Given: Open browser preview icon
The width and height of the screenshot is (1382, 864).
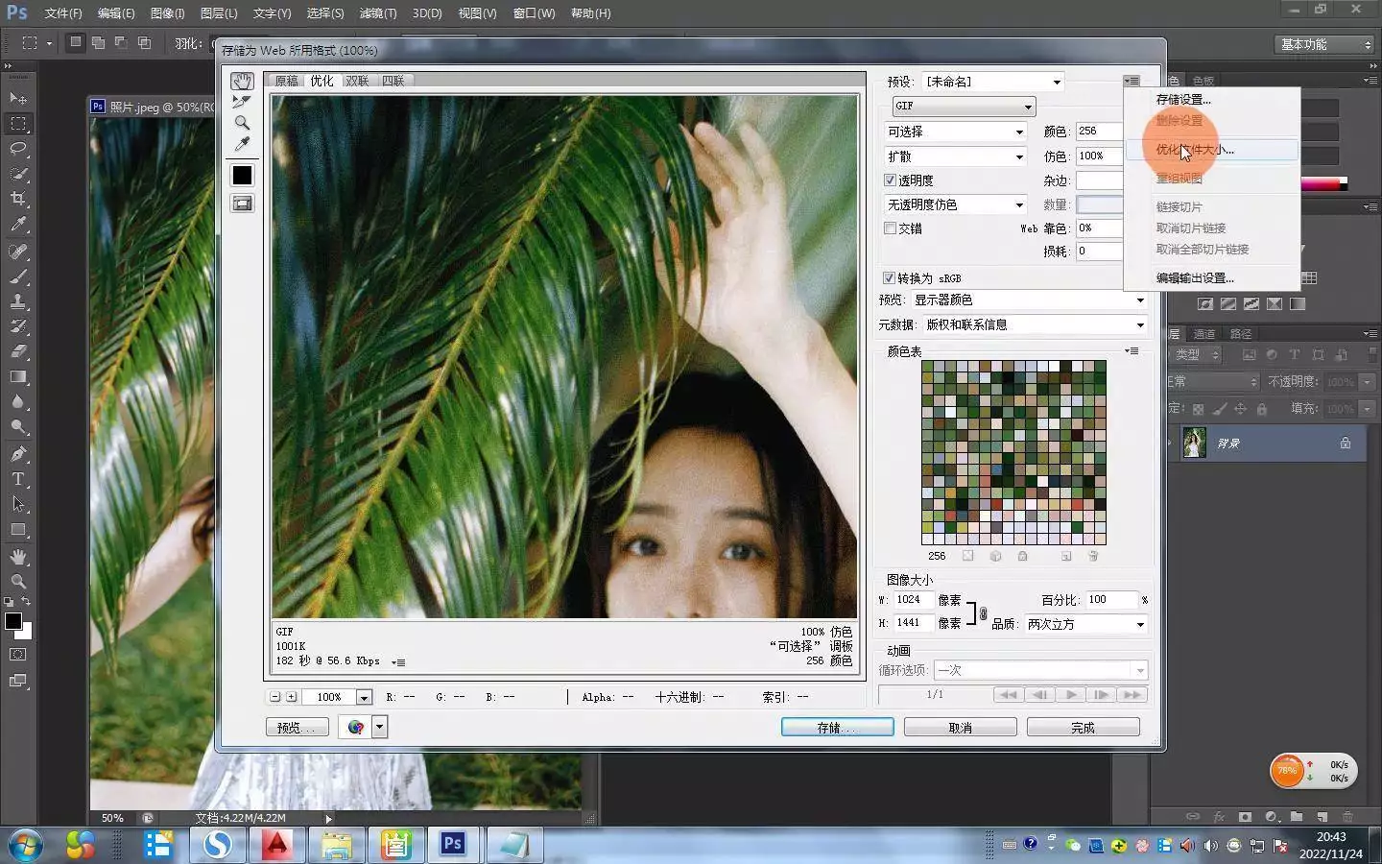Looking at the screenshot, I should click(356, 728).
